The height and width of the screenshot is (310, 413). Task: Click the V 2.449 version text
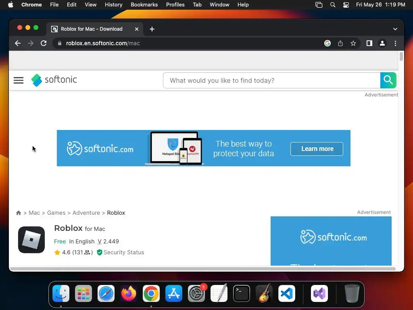coord(108,241)
